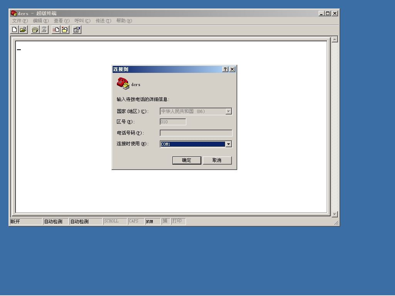This screenshot has width=395, height=296.
Task: Confirm with the 确定 button
Action: tap(187, 160)
